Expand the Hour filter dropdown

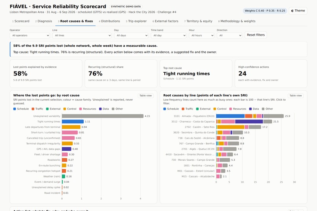[201, 35]
